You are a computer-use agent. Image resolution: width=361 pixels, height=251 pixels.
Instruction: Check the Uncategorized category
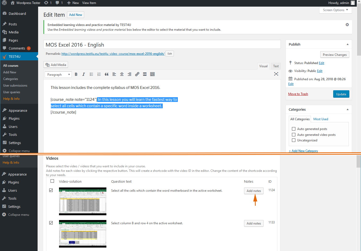coord(294,140)
